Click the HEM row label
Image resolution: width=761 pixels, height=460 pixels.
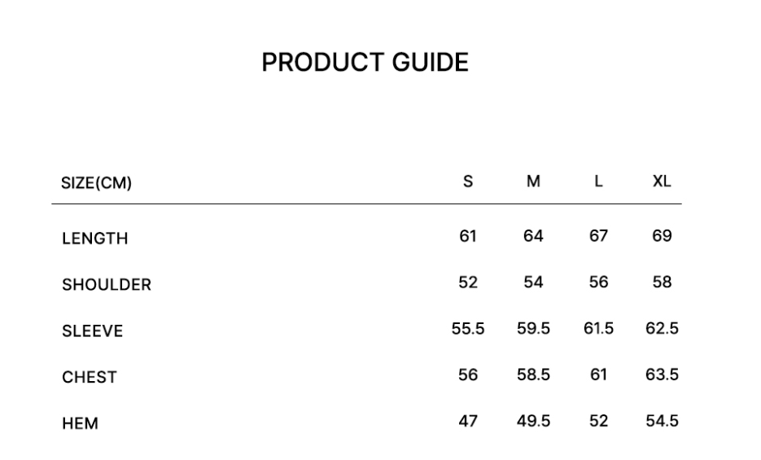pyautogui.click(x=80, y=423)
